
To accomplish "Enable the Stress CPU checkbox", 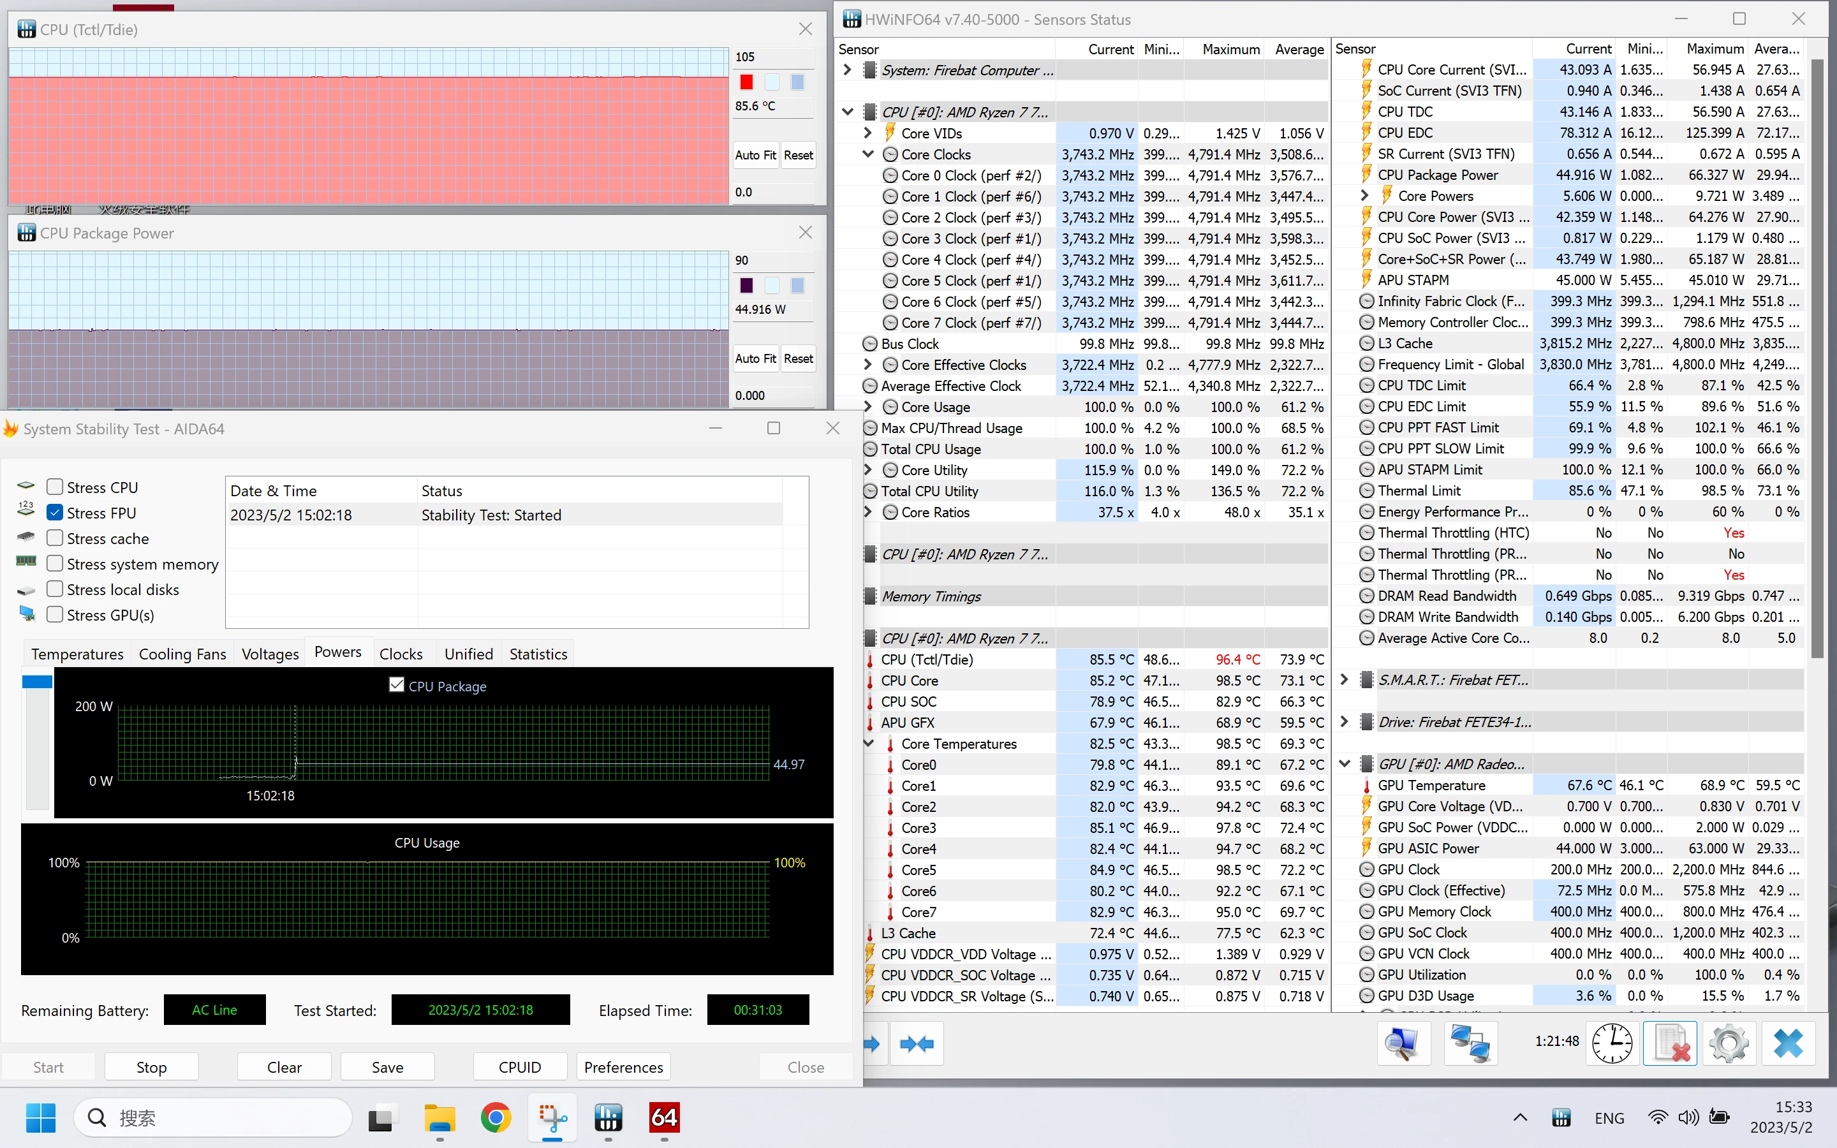I will tap(55, 487).
